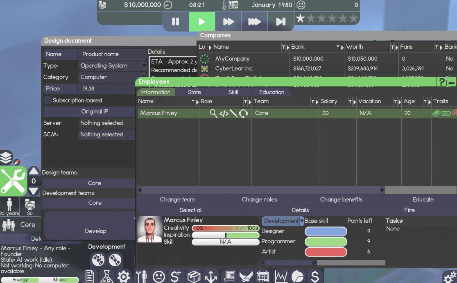Open the research flask icon
457x283 pixels.
106,276
